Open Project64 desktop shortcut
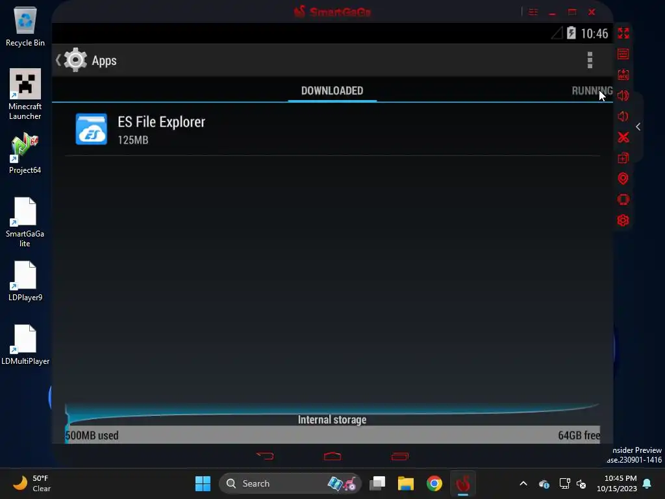 tap(25, 153)
